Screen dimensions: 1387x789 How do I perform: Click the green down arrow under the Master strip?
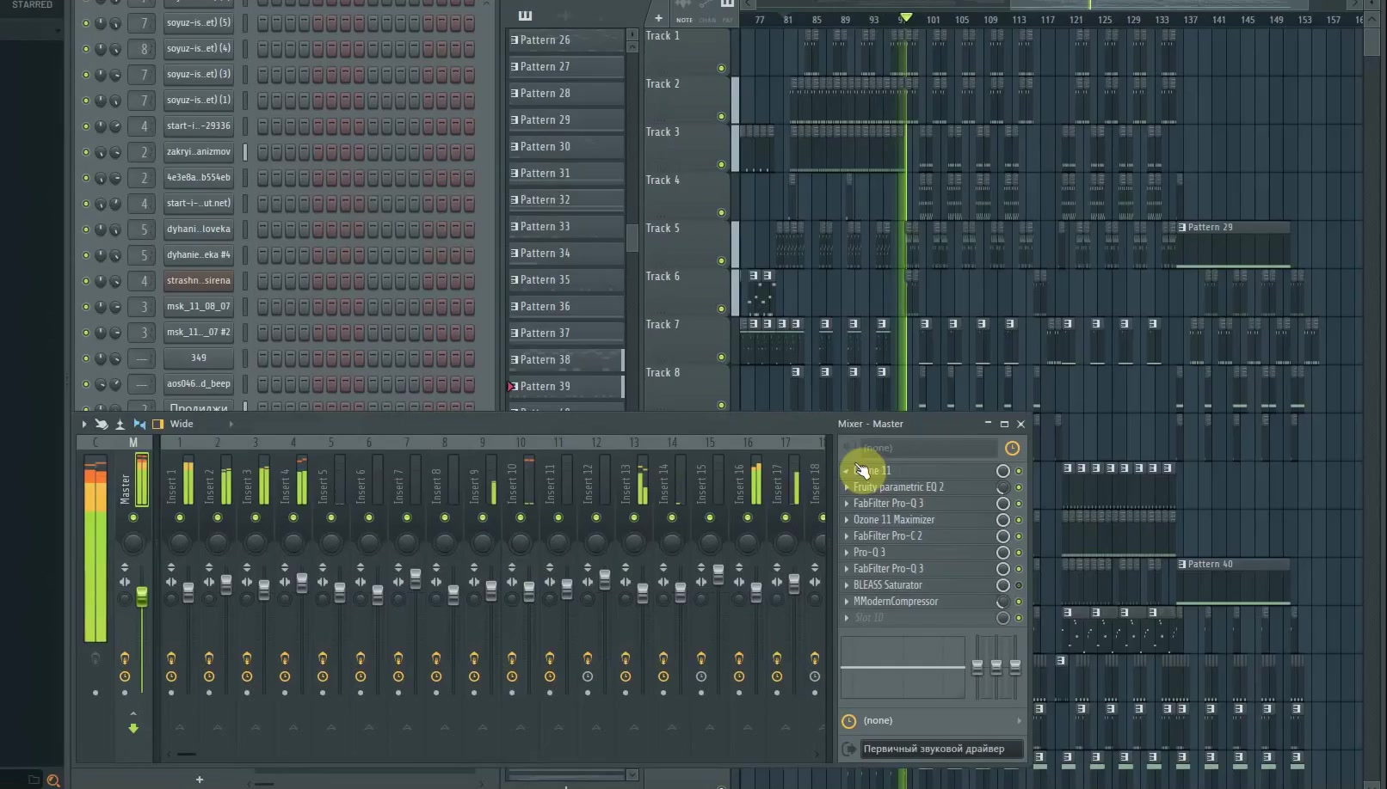coord(133,728)
